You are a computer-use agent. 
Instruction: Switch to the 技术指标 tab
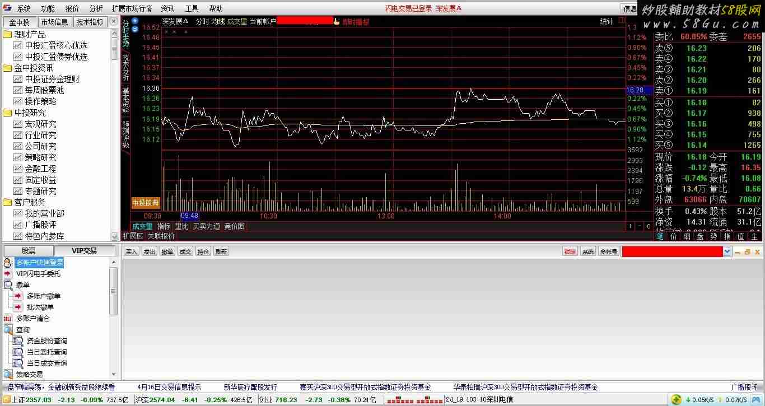90,22
